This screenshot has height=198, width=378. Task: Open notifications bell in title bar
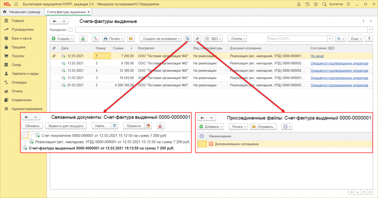click(x=299, y=4)
